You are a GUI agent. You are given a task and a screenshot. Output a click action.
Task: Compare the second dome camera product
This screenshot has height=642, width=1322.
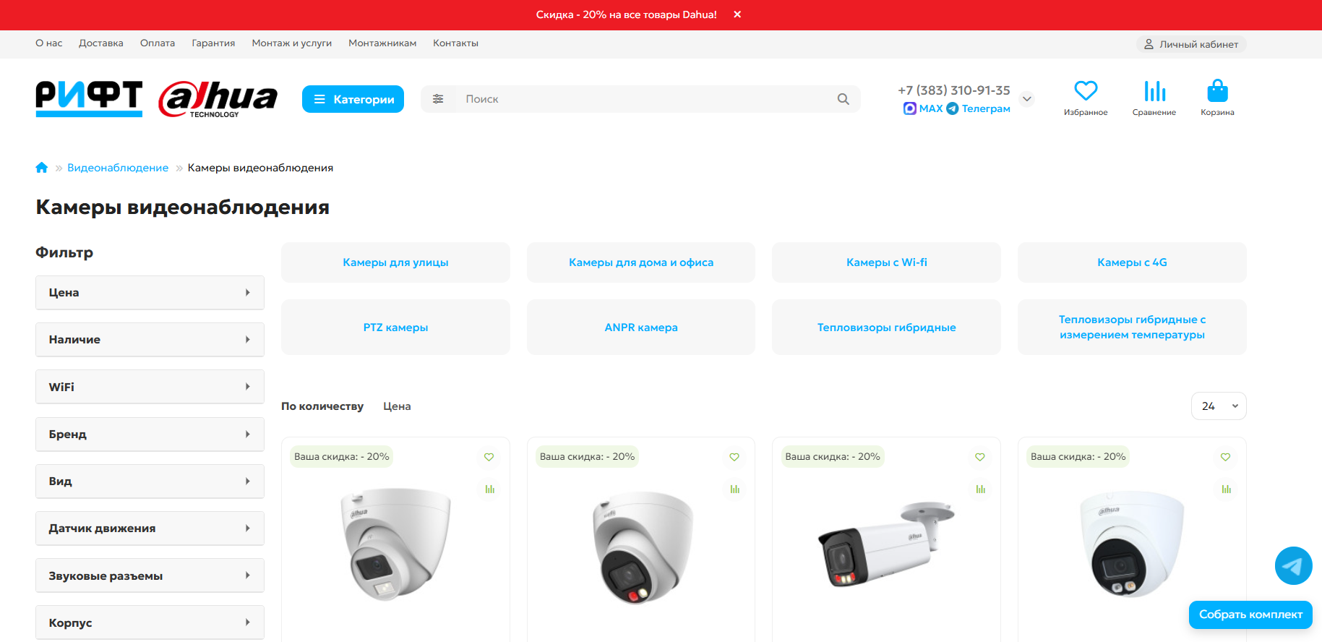(735, 489)
